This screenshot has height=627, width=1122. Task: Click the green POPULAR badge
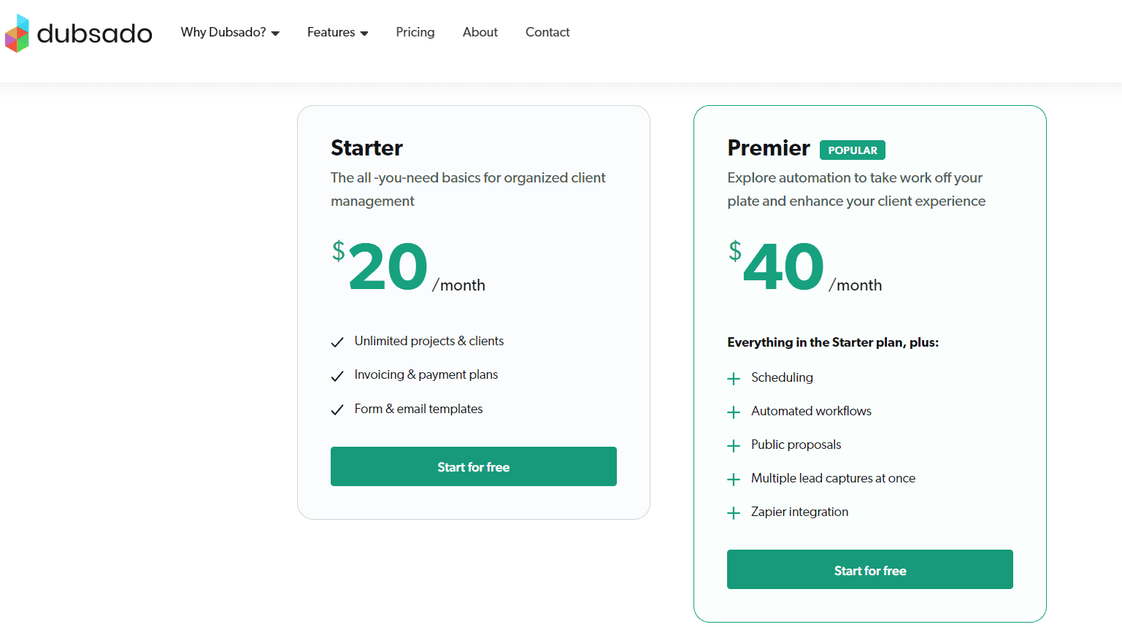852,150
